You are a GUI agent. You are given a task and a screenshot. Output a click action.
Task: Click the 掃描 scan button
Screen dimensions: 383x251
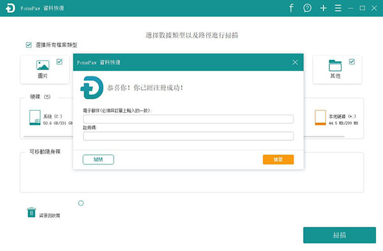pos(340,235)
